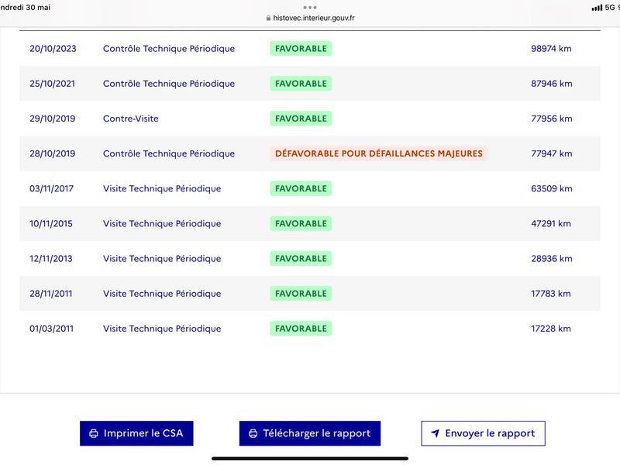The width and height of the screenshot is (620, 465).
Task: Tap the histovec.interieur.gouv.fr address bar
Action: pyautogui.click(x=311, y=18)
